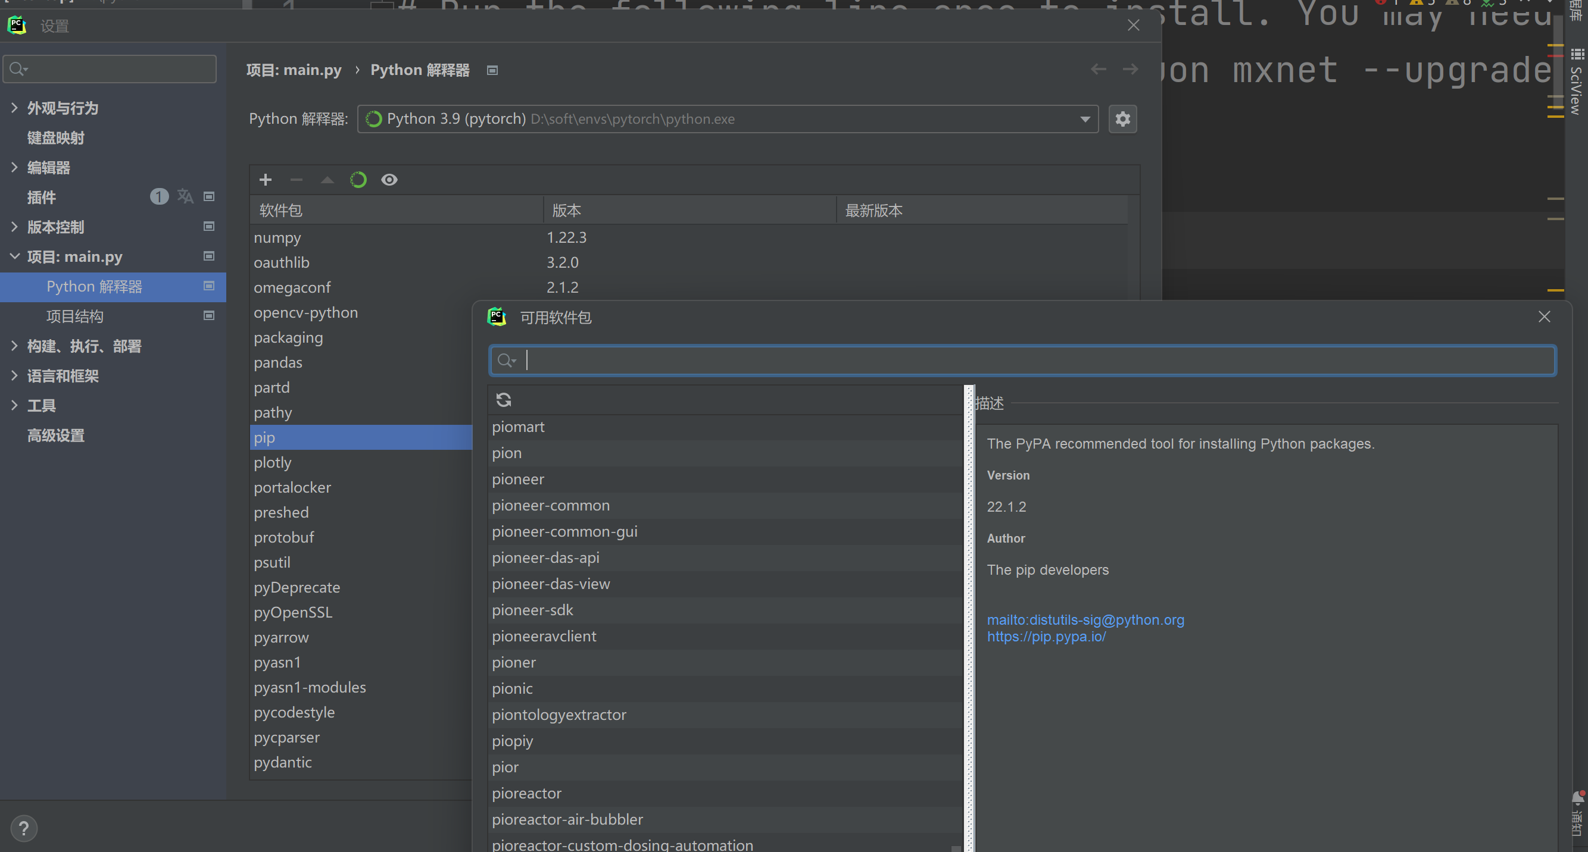Screen dimensions: 1588x852
Task: Click the upgrade package up-arrow icon
Action: click(x=327, y=179)
